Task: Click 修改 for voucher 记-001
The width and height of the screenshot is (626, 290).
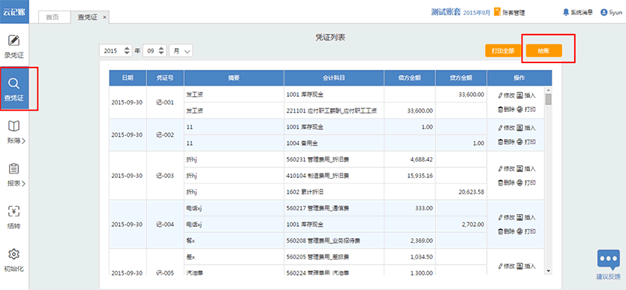Action: pyautogui.click(x=506, y=95)
